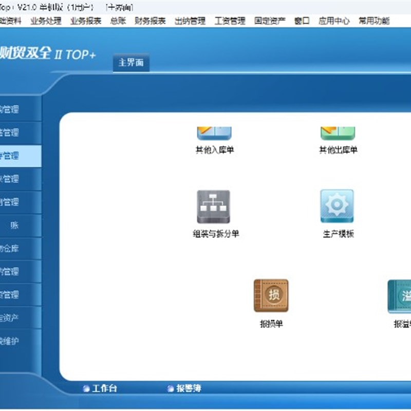Switch to the 主界面 tab

[x=131, y=62]
